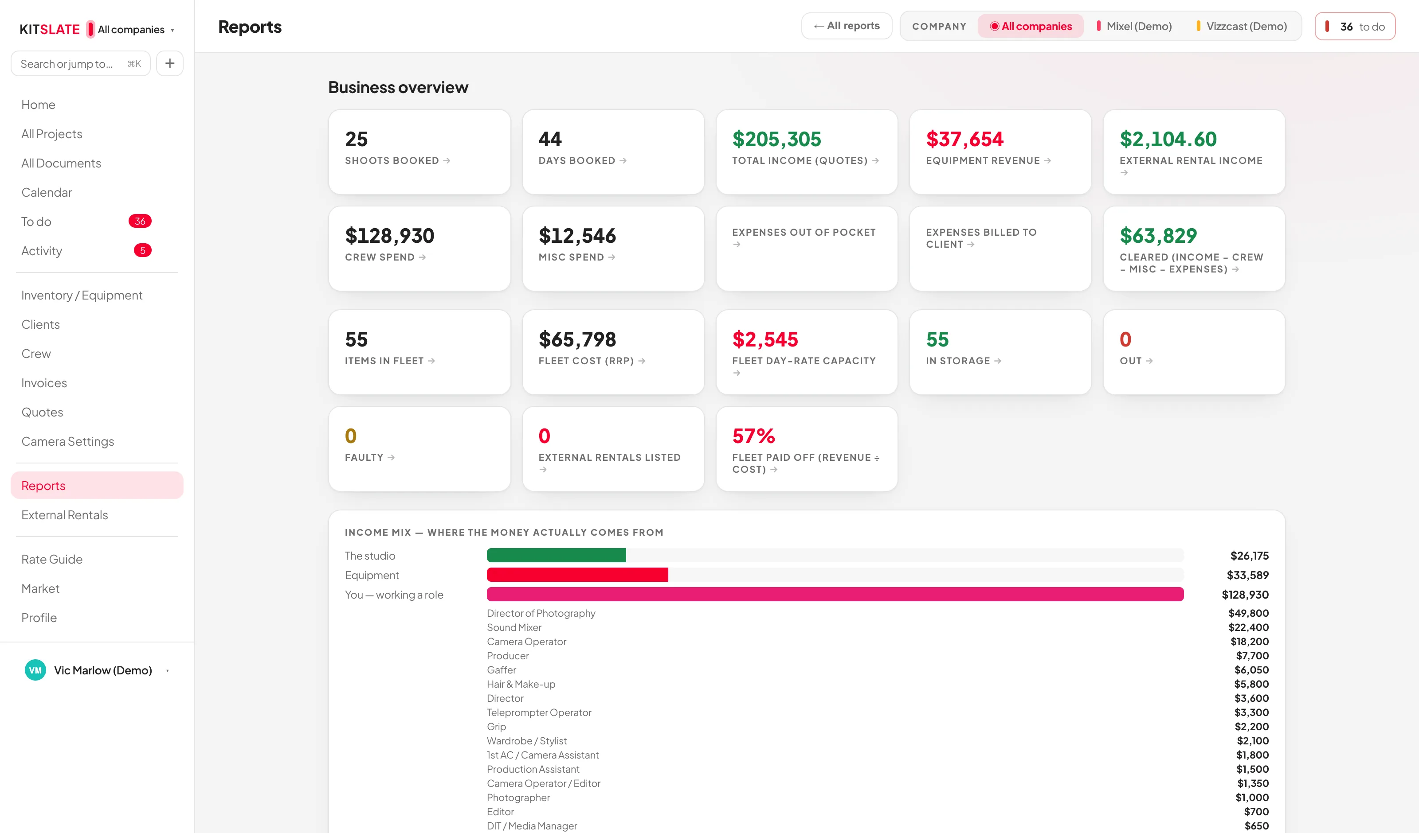Focus the Search or jump to field

point(81,64)
